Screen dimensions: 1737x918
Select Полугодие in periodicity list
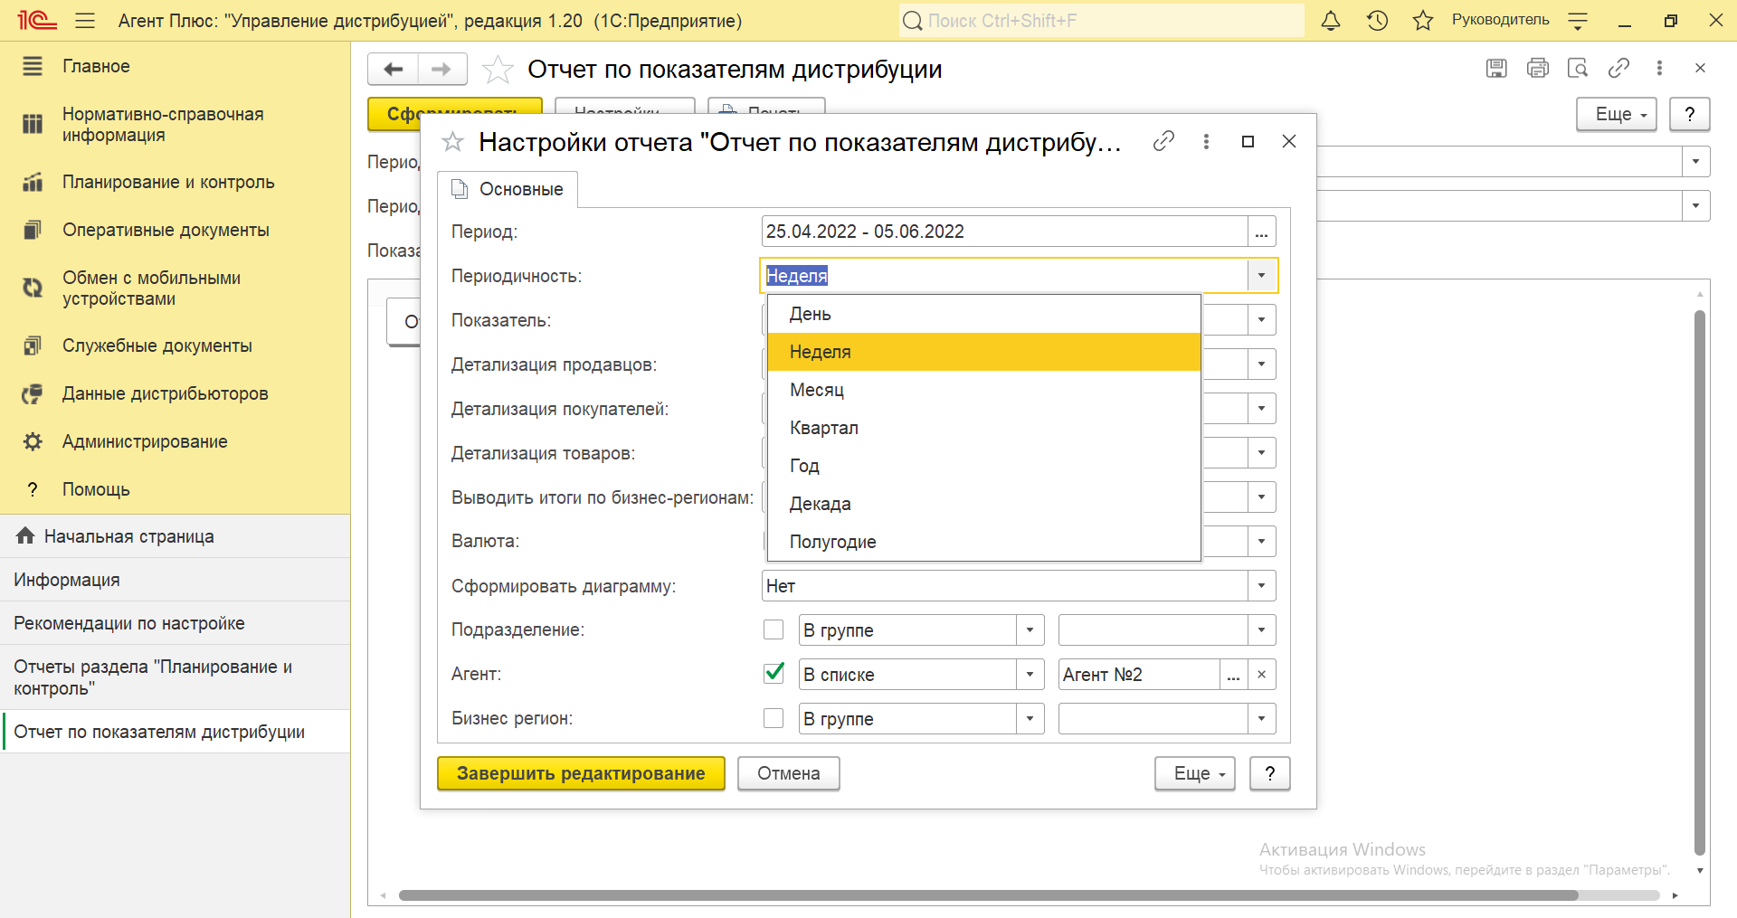pos(983,542)
